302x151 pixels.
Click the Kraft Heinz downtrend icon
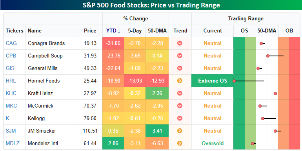click(x=180, y=93)
